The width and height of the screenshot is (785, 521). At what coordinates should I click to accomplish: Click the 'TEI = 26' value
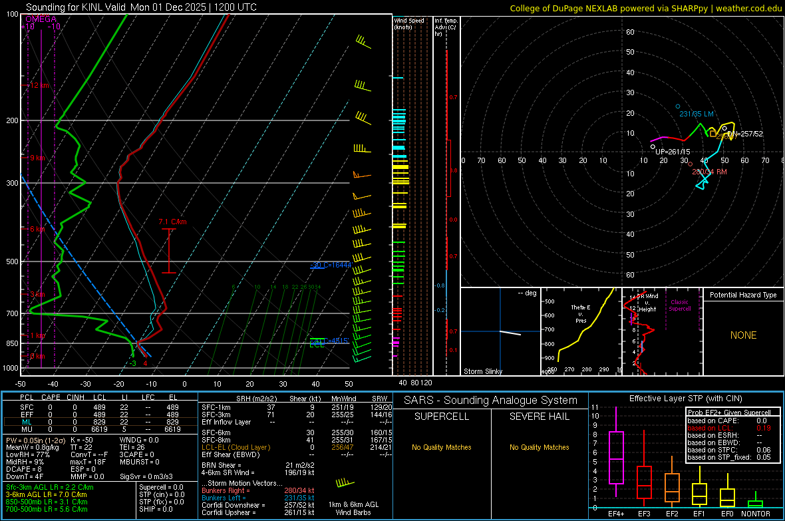pos(132,447)
